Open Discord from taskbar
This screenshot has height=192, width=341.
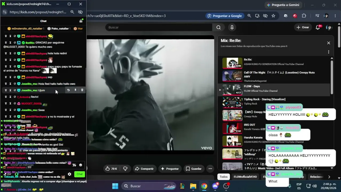pyautogui.click(x=215, y=186)
